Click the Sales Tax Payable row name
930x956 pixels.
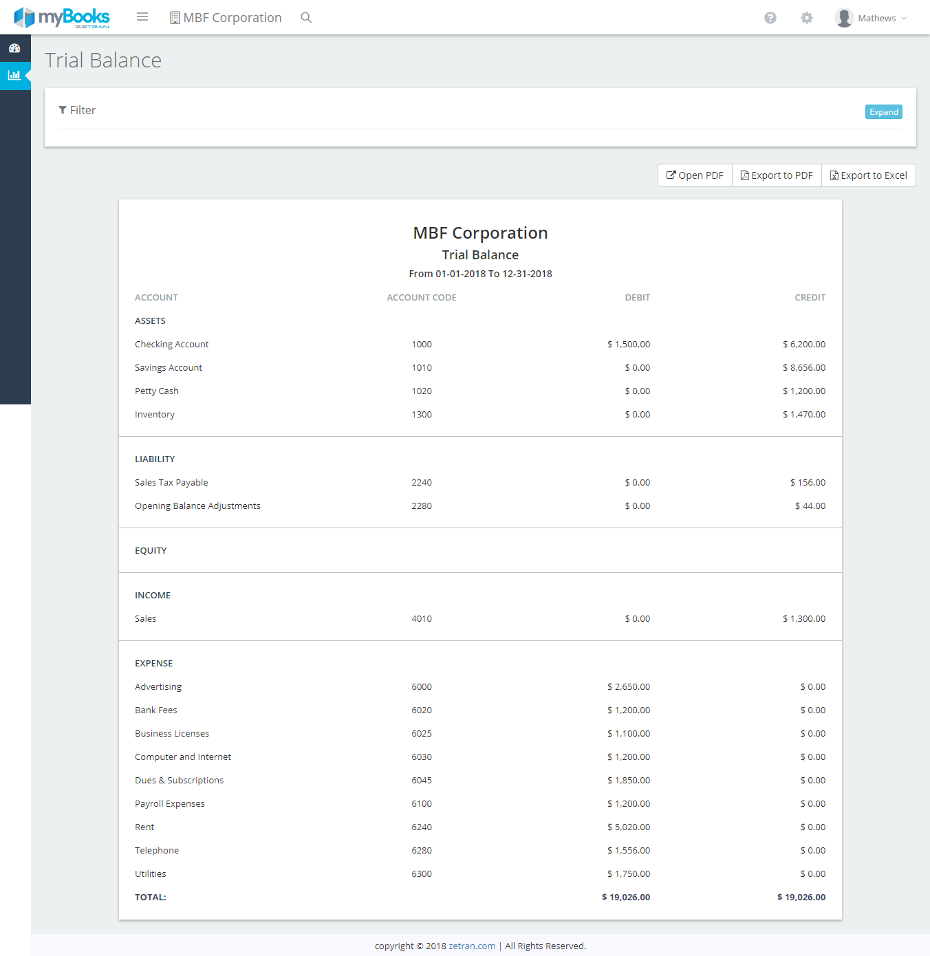point(171,483)
